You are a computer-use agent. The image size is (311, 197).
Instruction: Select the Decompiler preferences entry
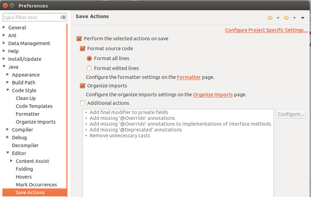pyautogui.click(x=25, y=146)
